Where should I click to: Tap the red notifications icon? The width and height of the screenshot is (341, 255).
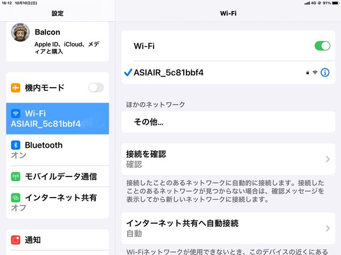(x=16, y=240)
